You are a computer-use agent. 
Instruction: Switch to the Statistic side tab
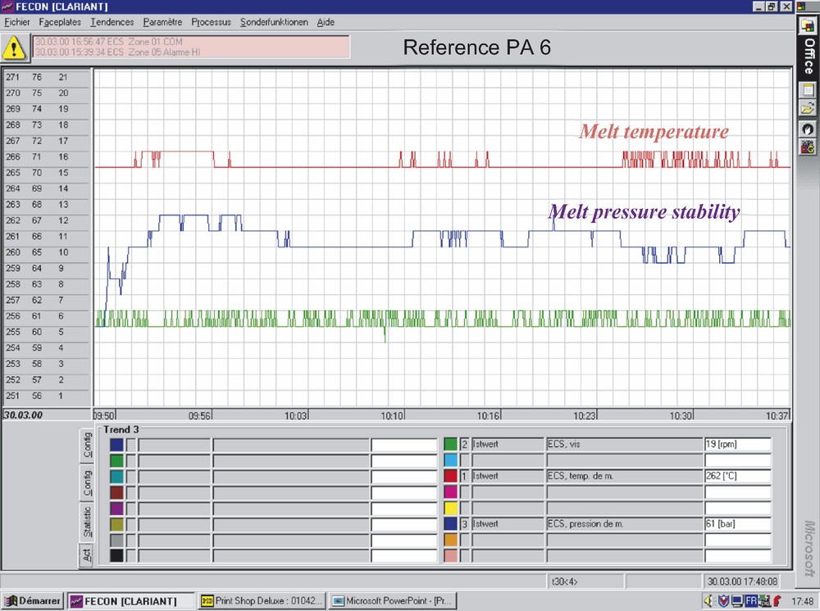click(86, 522)
